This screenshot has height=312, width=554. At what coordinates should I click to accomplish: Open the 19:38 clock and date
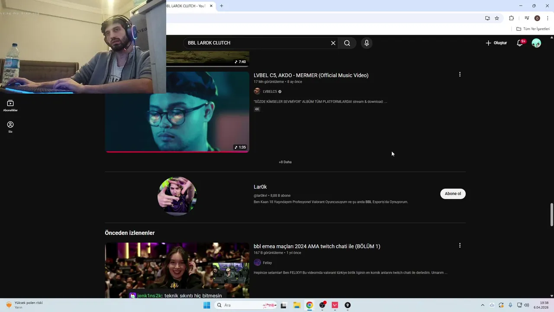point(541,305)
